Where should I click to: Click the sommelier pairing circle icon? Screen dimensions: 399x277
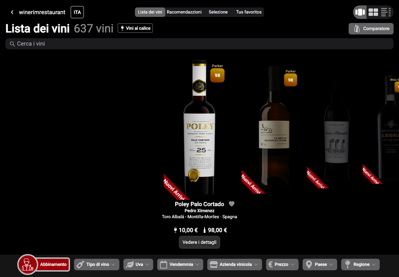pos(27,264)
